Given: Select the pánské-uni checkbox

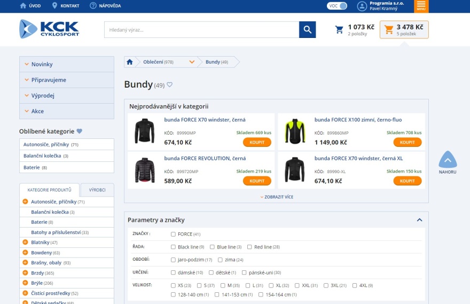Looking at the screenshot, I should [244, 272].
